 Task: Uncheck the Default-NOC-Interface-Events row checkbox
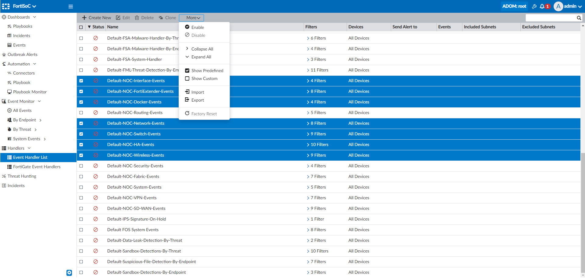coord(81,81)
